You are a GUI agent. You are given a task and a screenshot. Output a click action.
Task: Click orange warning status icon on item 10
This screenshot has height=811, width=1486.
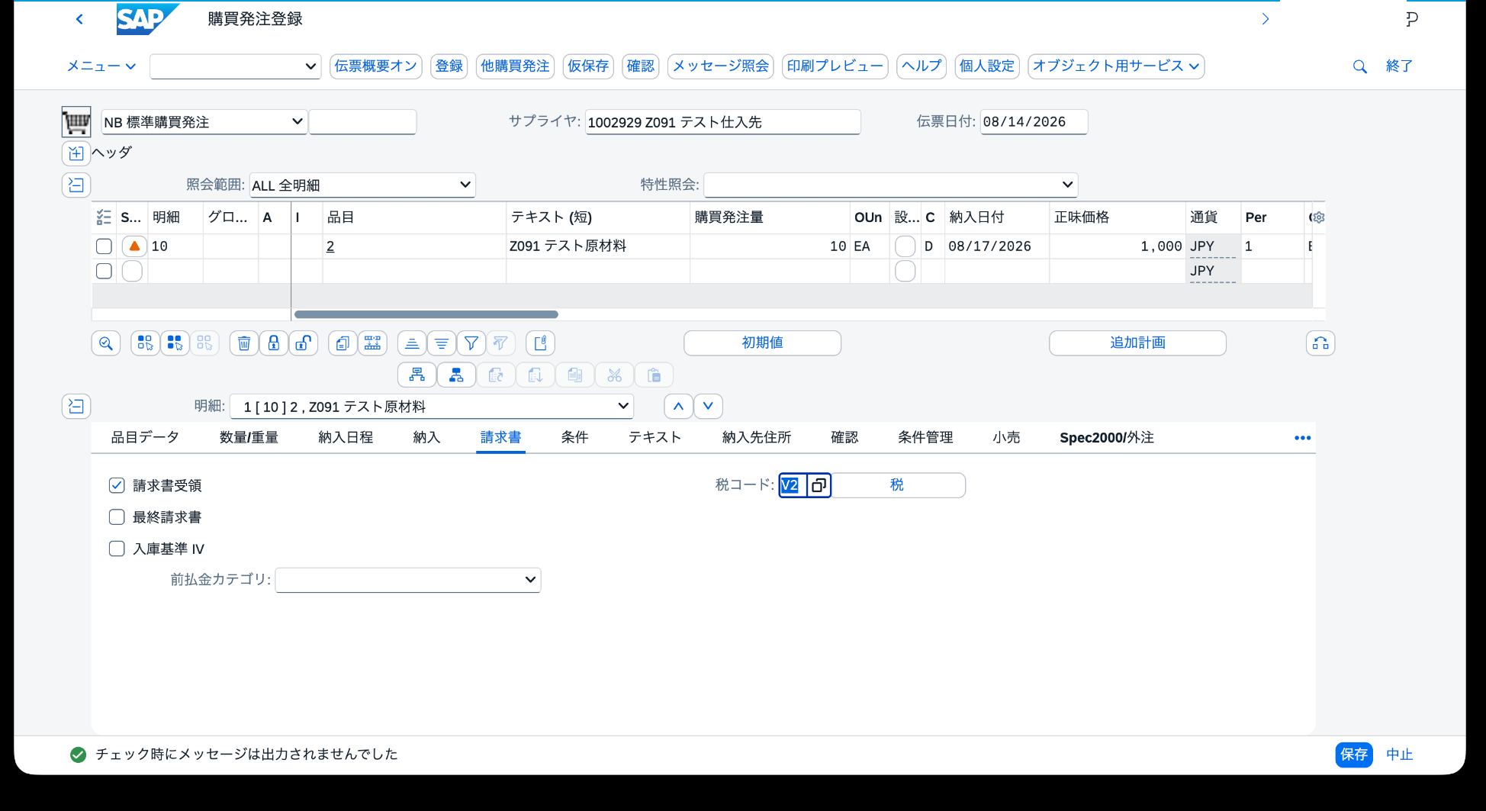click(134, 246)
